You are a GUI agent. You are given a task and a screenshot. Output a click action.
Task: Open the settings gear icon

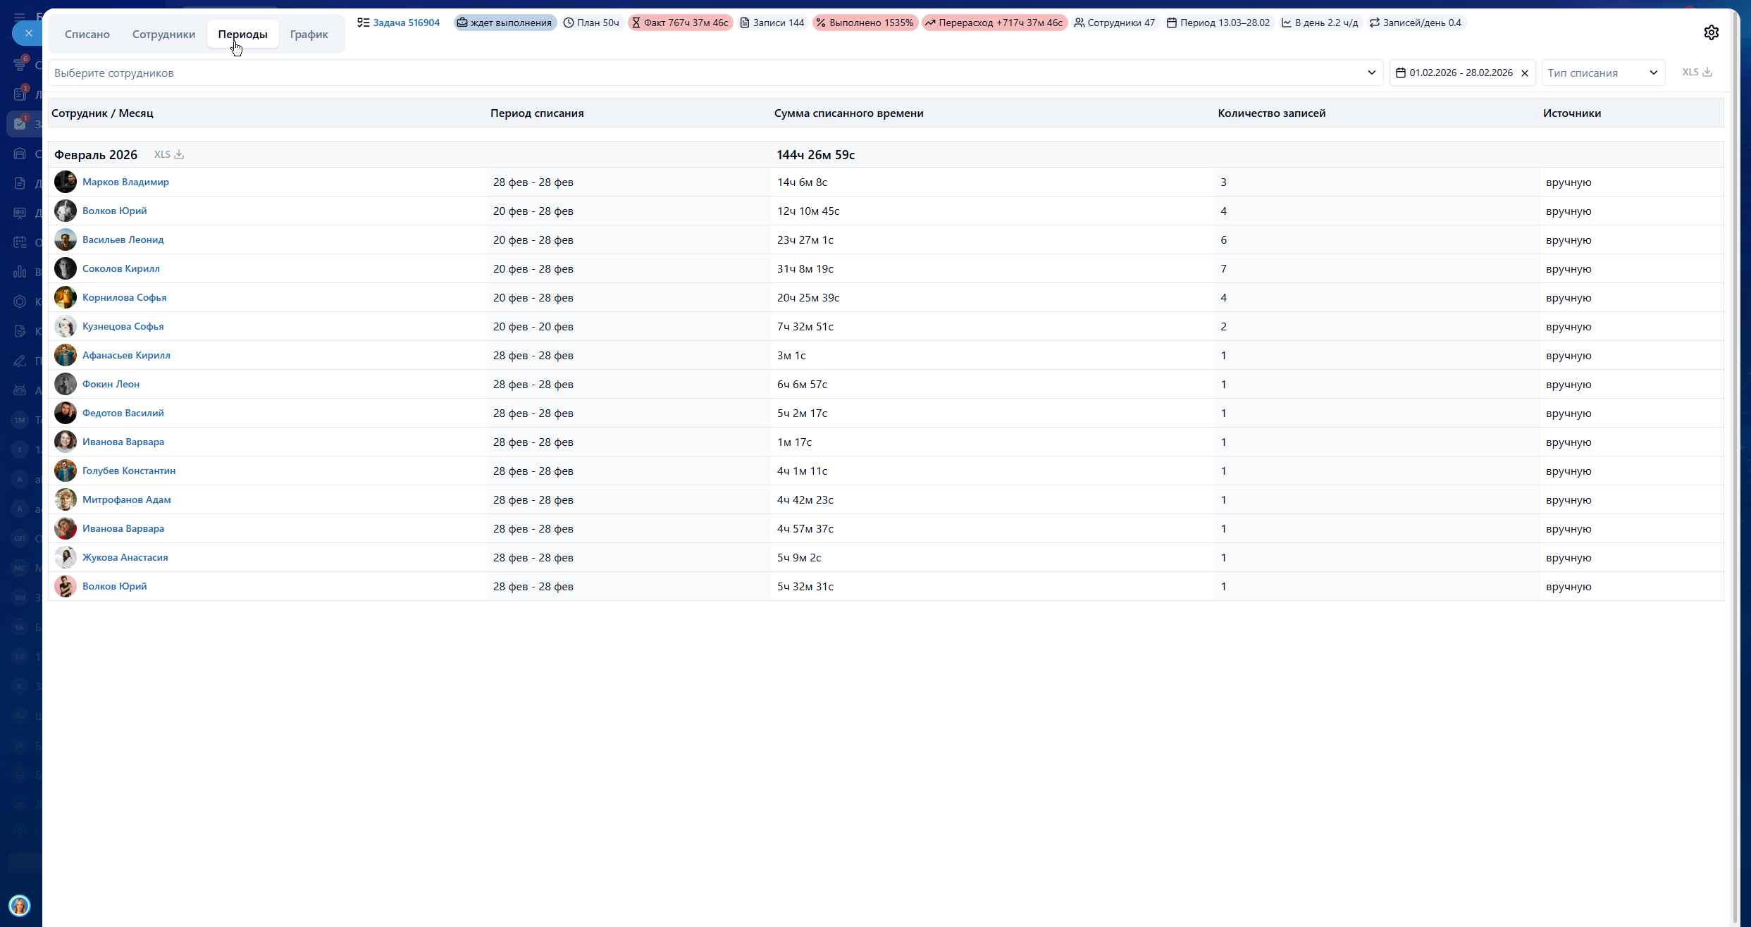point(1711,32)
